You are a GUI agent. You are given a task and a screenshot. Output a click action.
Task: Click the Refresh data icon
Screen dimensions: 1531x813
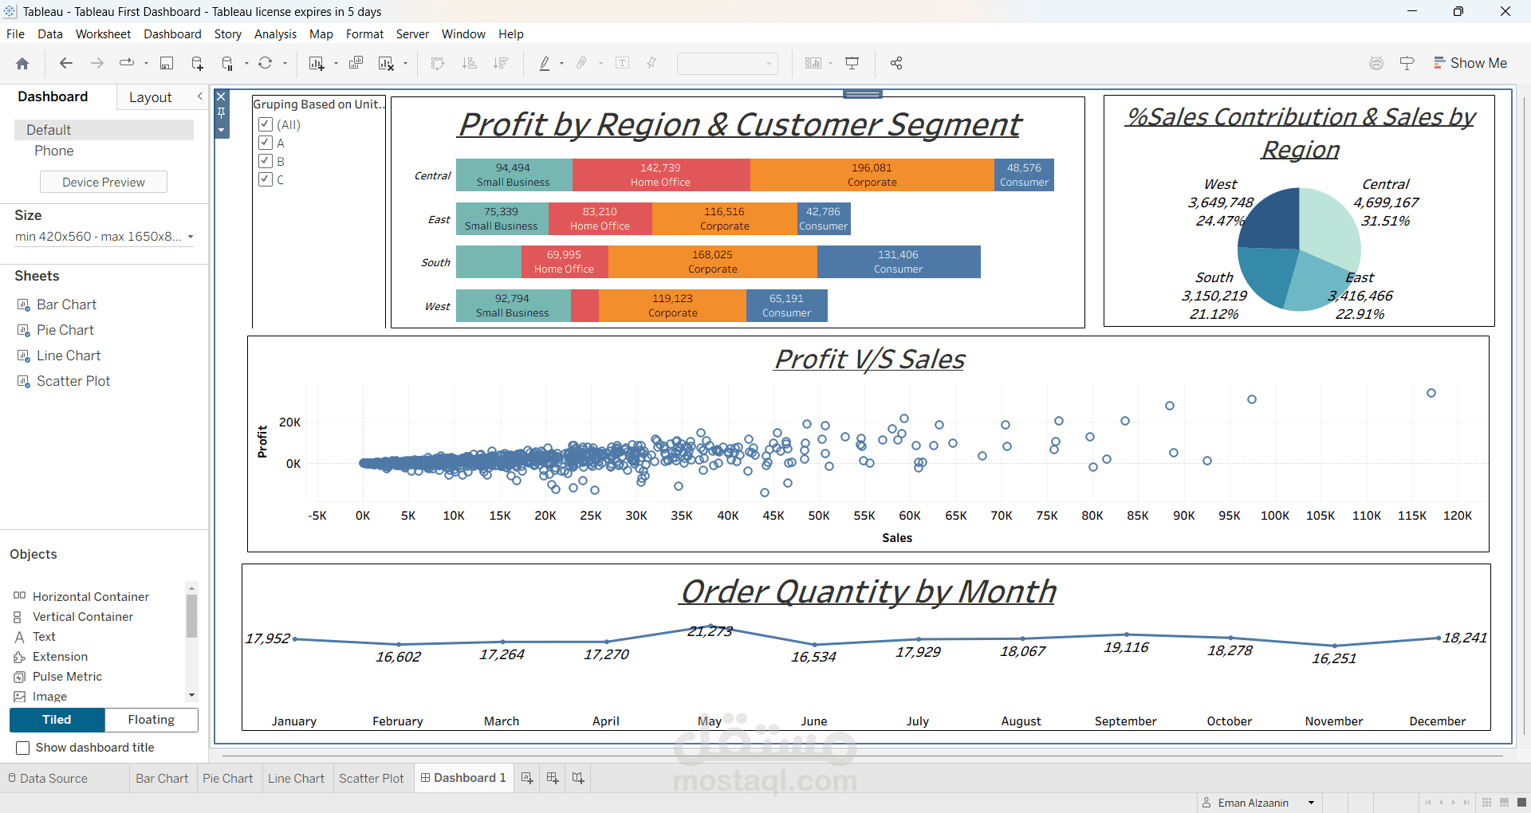(266, 64)
